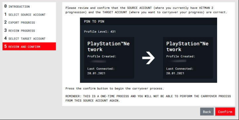
Task: Click target account Profile Created label
Action: 181,56
